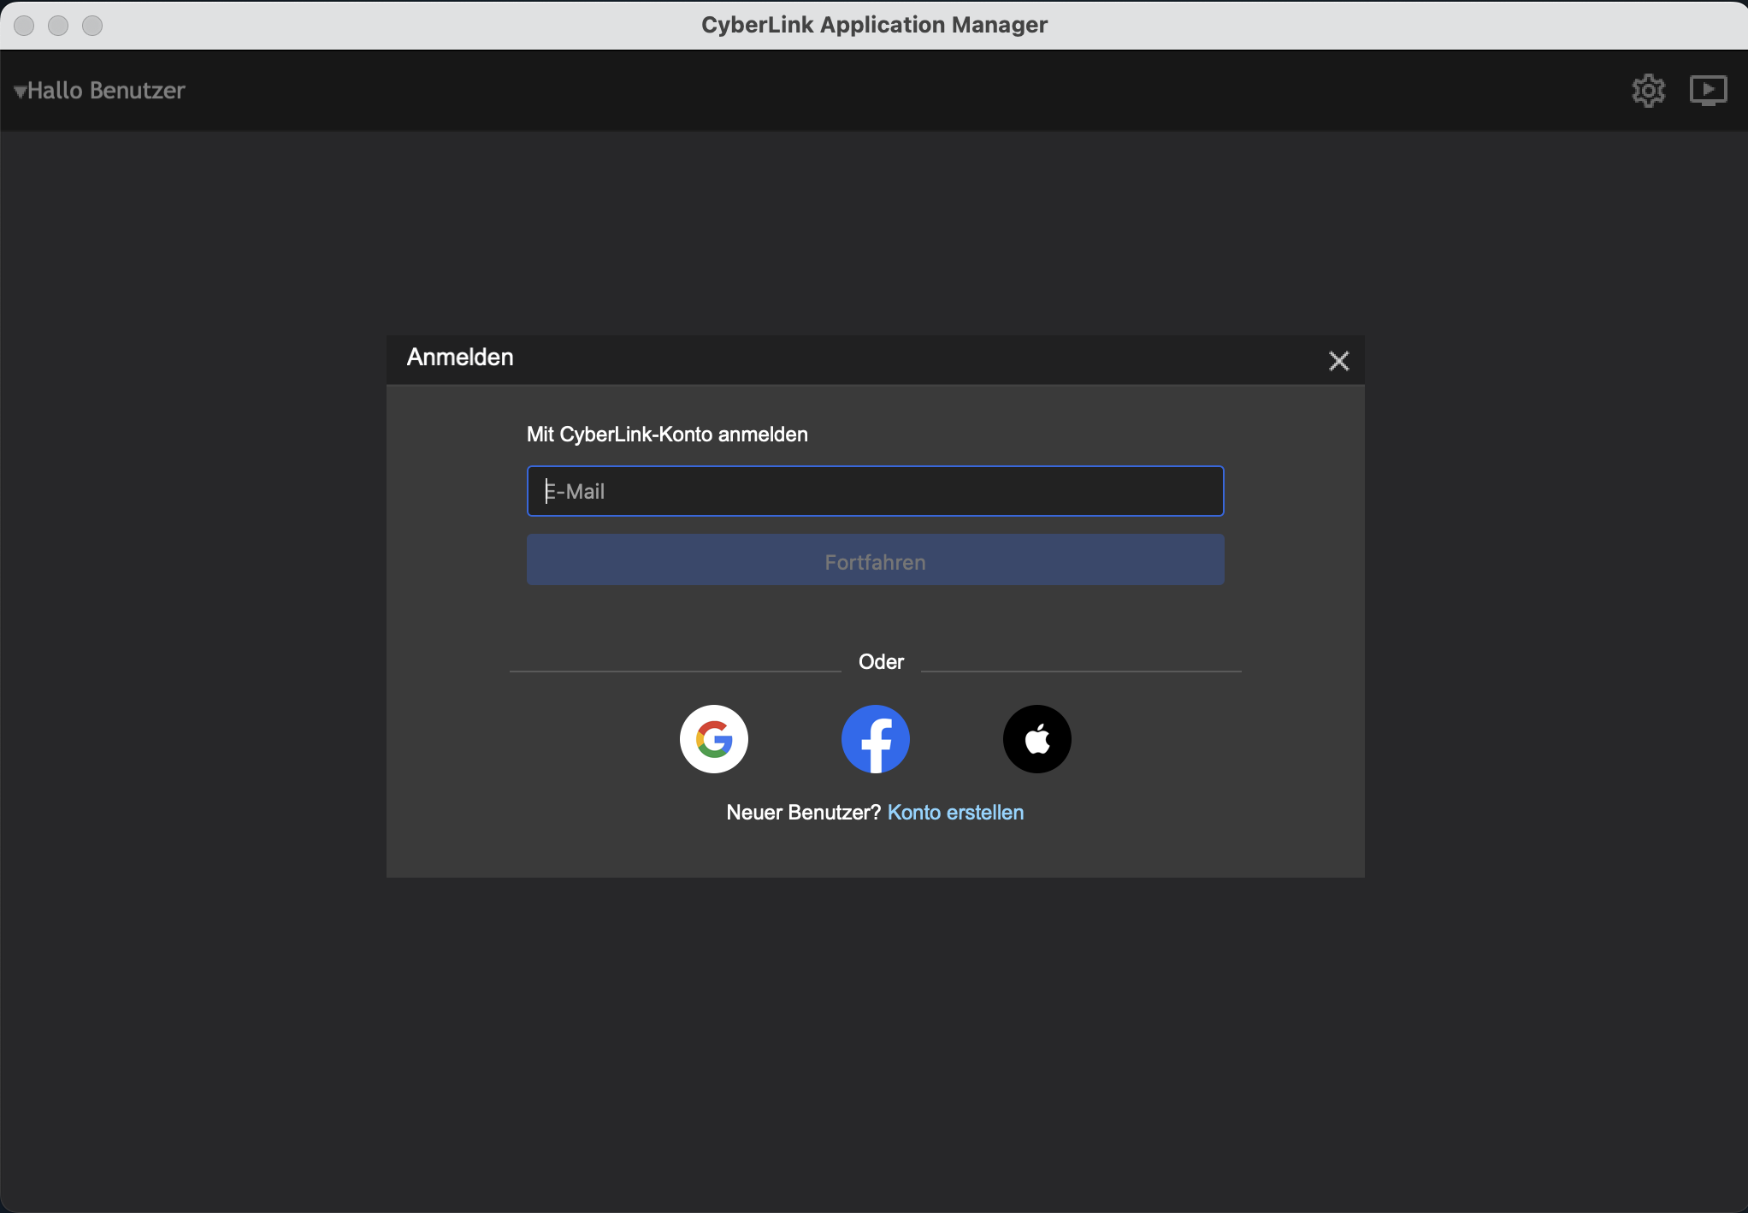Image resolution: width=1748 pixels, height=1213 pixels.
Task: Sign in with the Google icon
Action: (713, 739)
